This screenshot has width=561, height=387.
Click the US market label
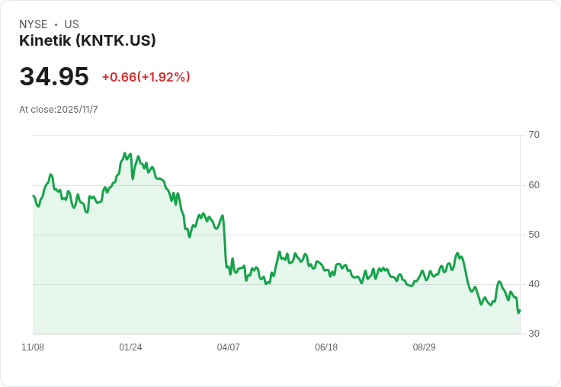click(x=72, y=24)
